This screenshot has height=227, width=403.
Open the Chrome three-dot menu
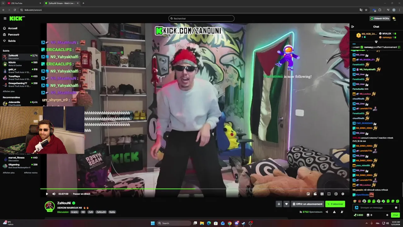399,10
